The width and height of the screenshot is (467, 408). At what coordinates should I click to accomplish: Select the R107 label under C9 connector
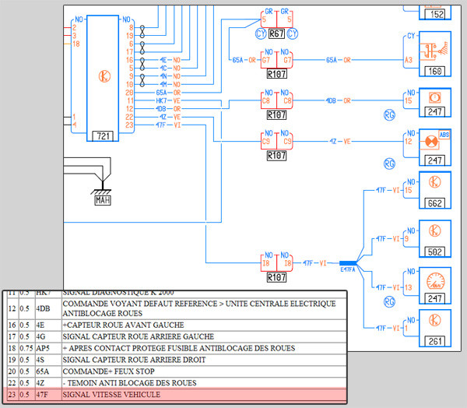pyautogui.click(x=276, y=155)
